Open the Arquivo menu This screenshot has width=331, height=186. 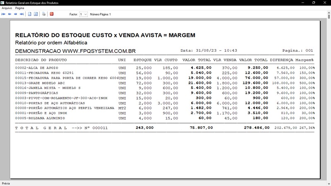coord(7,8)
